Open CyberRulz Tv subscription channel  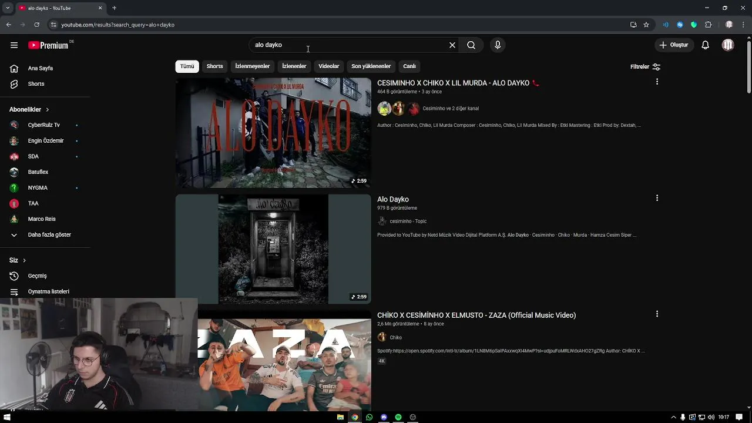coord(45,125)
